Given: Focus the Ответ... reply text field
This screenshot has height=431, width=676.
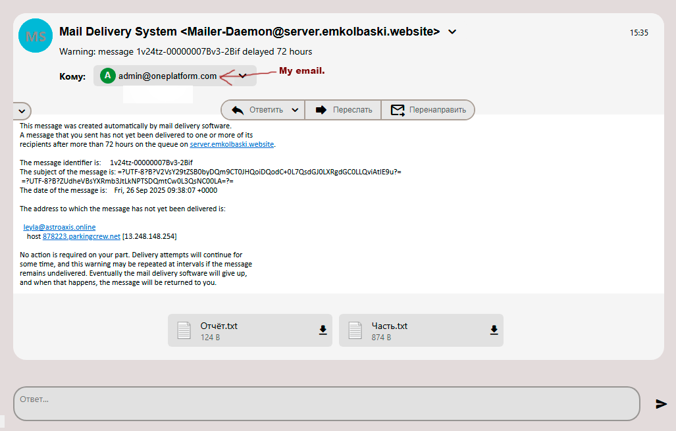Looking at the screenshot, I should pyautogui.click(x=326, y=403).
